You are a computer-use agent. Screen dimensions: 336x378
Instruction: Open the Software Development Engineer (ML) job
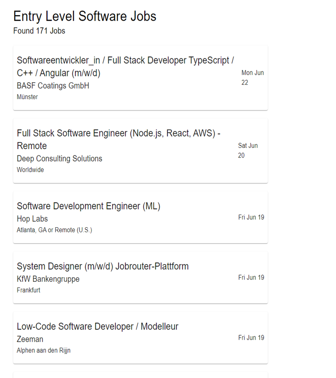click(88, 206)
